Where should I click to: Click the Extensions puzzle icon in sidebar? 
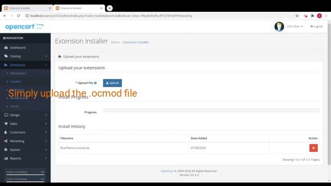click(x=6, y=65)
